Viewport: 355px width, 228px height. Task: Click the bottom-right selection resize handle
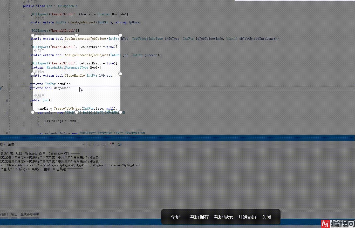coord(120,112)
